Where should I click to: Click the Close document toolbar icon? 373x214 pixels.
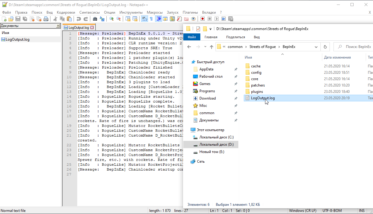(x=32, y=19)
